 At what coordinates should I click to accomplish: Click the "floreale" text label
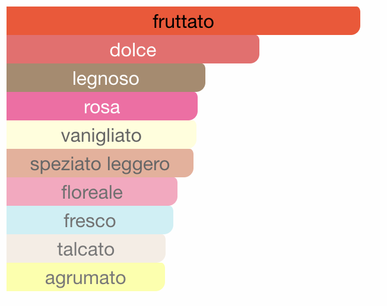(92, 192)
